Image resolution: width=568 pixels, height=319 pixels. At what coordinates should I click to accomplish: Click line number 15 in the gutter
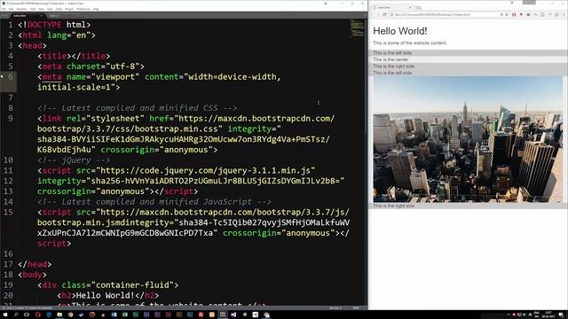tap(8, 212)
